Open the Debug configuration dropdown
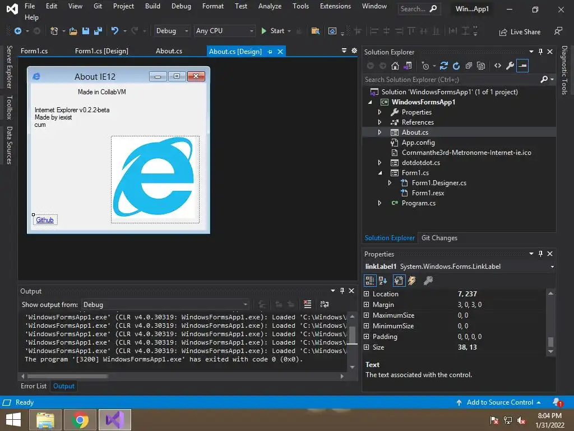 pyautogui.click(x=172, y=31)
